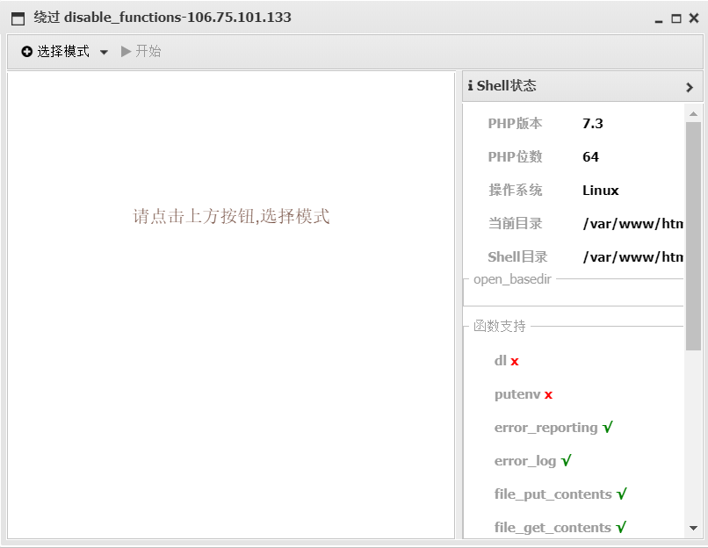Select the 操作系统 value Linux
This screenshot has width=708, height=548.
600,190
